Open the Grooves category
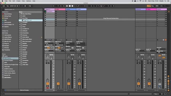This screenshot has width=171, height=96. 6,48
